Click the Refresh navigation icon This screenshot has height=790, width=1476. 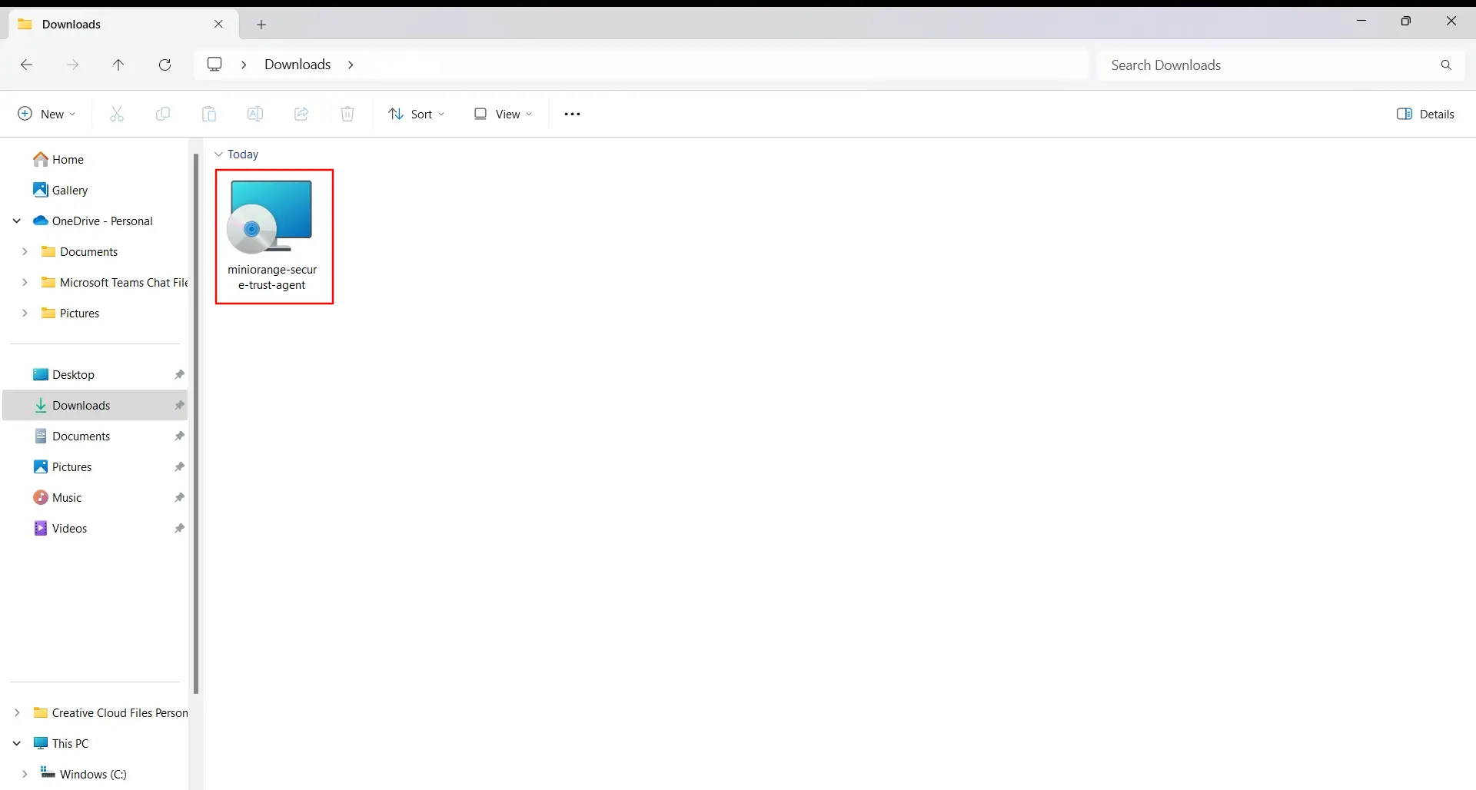click(x=165, y=65)
